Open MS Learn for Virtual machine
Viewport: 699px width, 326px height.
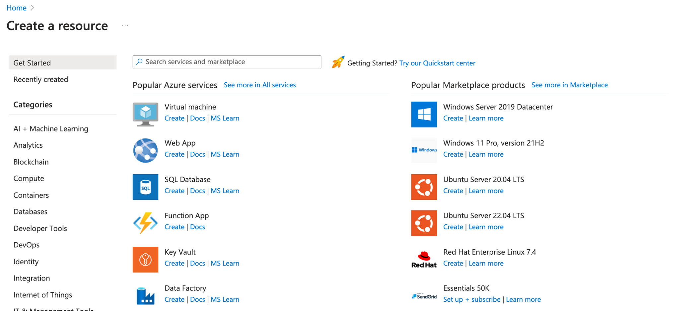click(225, 118)
